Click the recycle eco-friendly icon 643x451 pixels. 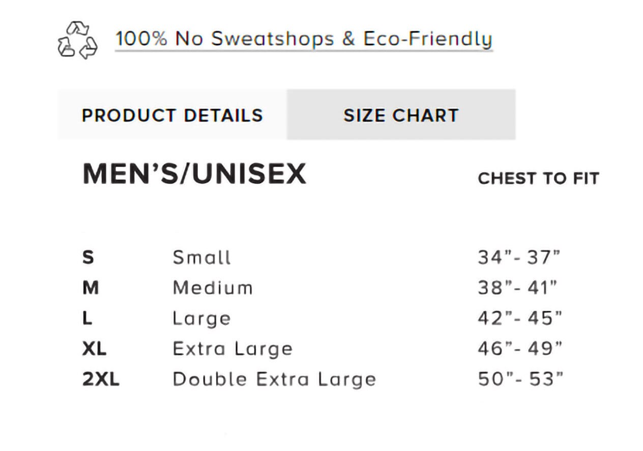coord(77,40)
